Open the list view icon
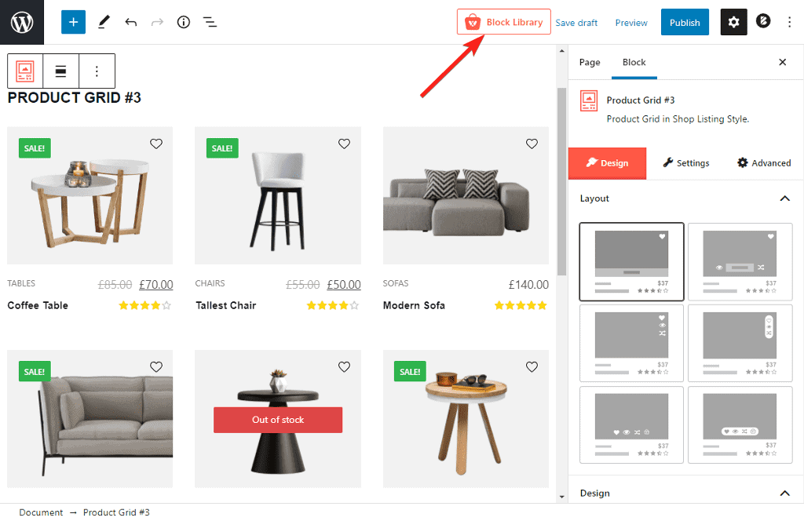This screenshot has width=804, height=521. point(210,22)
